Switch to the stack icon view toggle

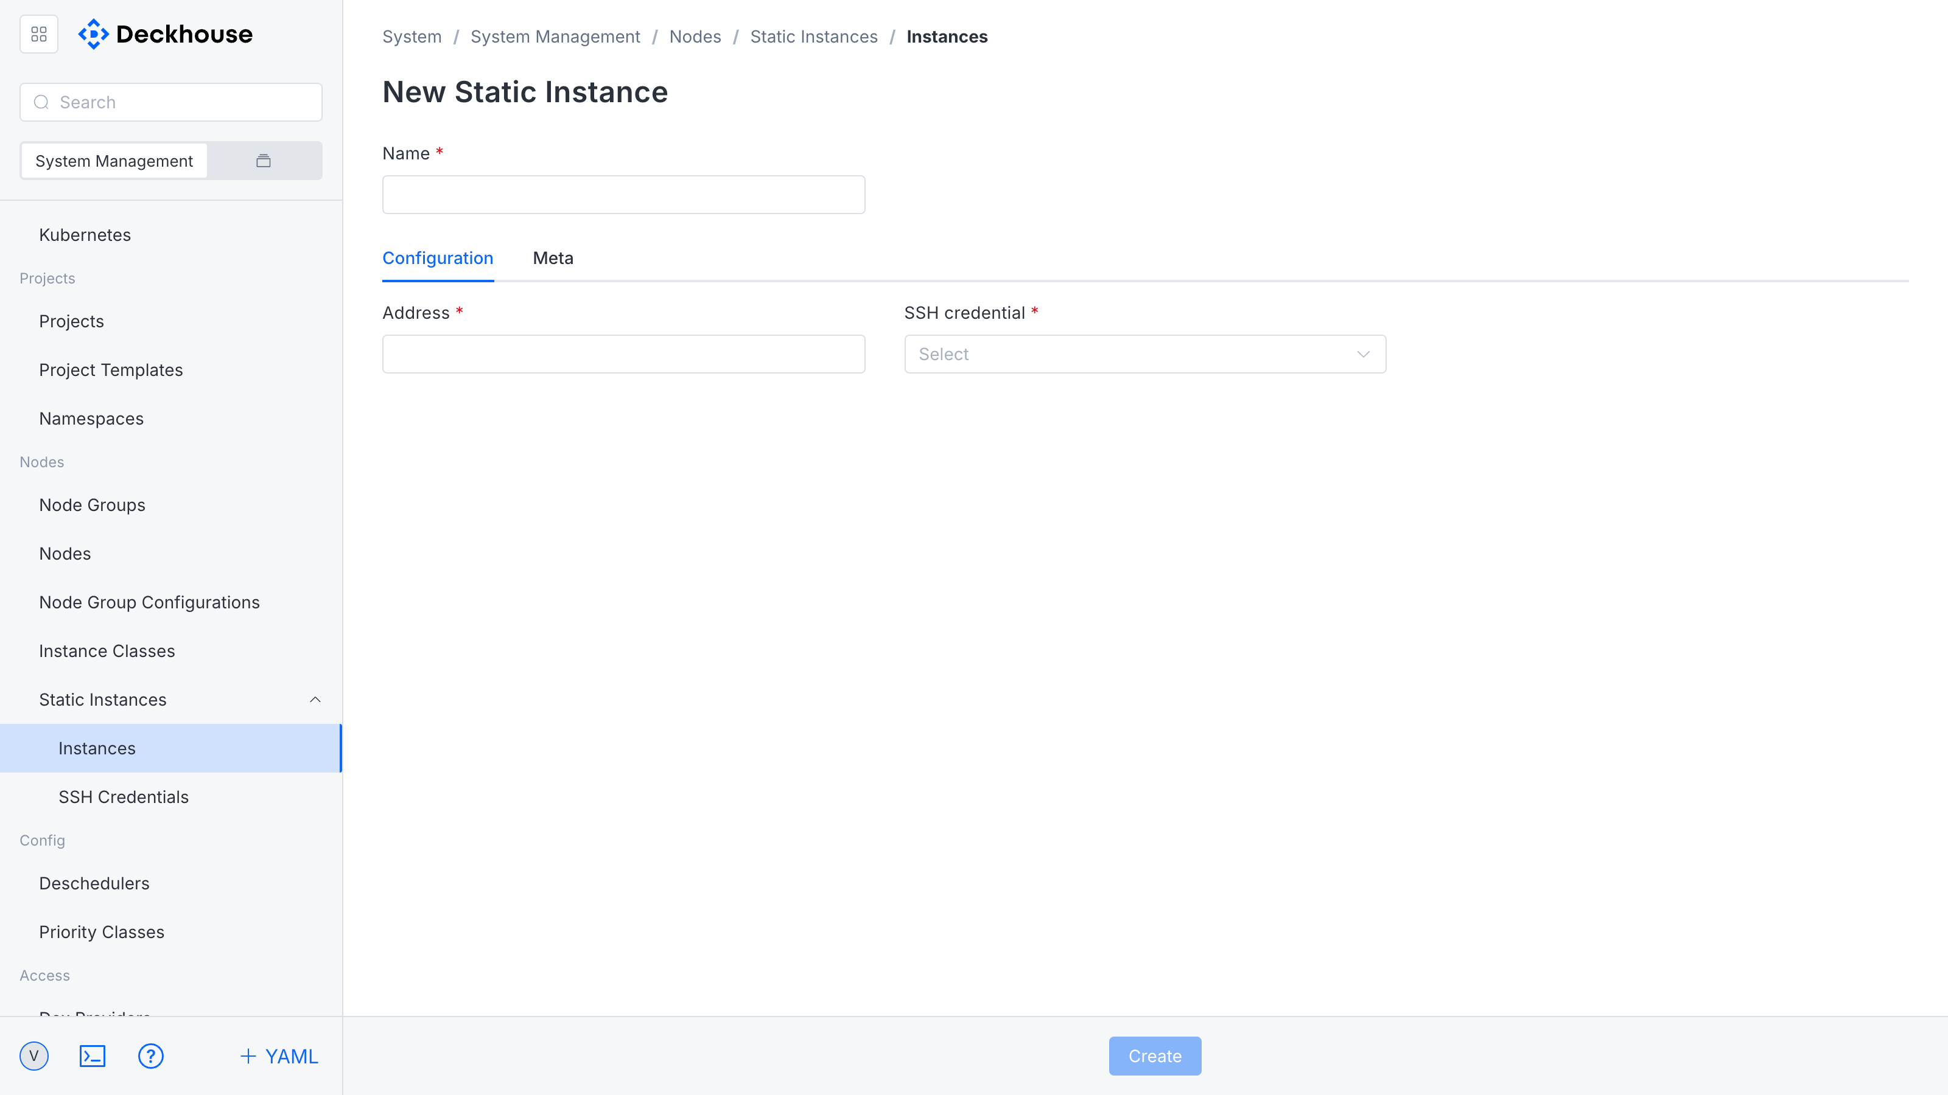[x=263, y=161]
